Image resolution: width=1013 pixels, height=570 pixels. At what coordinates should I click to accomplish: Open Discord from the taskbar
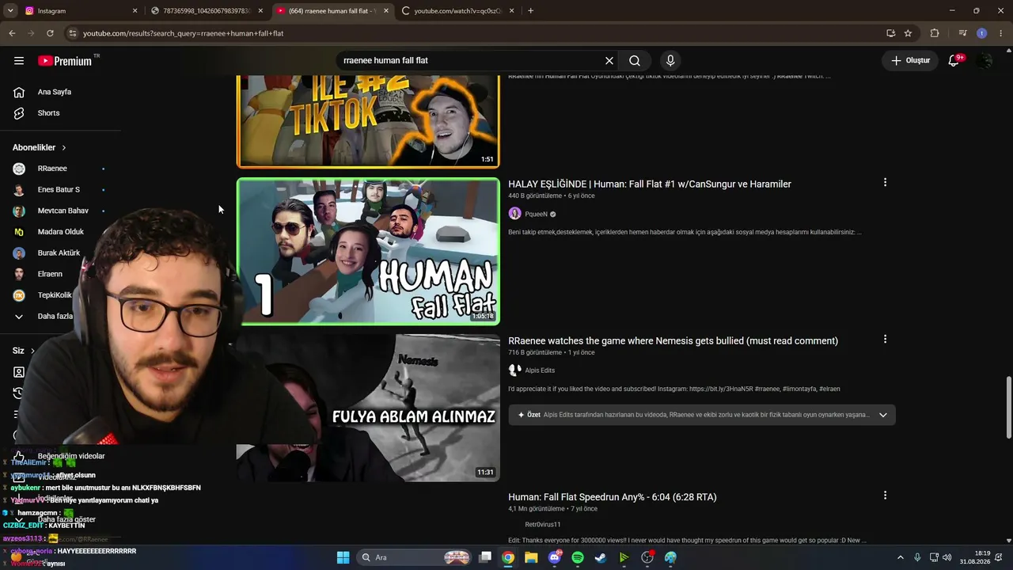(x=555, y=557)
